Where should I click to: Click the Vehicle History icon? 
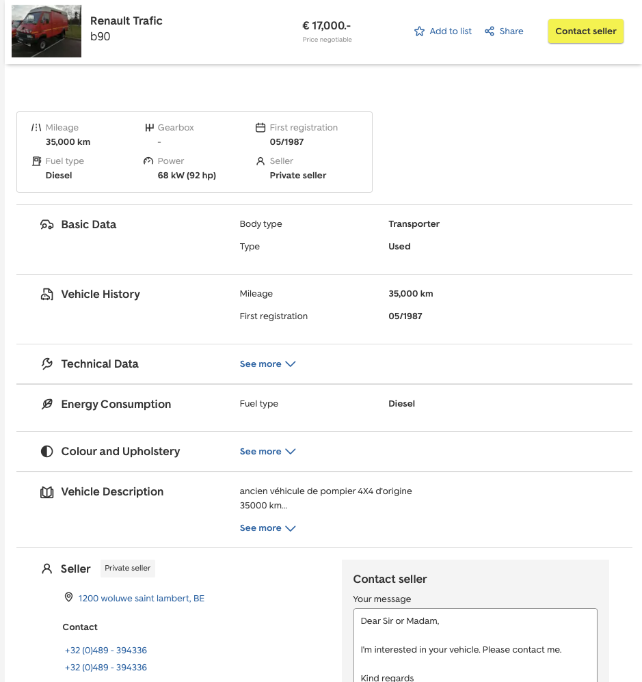(46, 295)
